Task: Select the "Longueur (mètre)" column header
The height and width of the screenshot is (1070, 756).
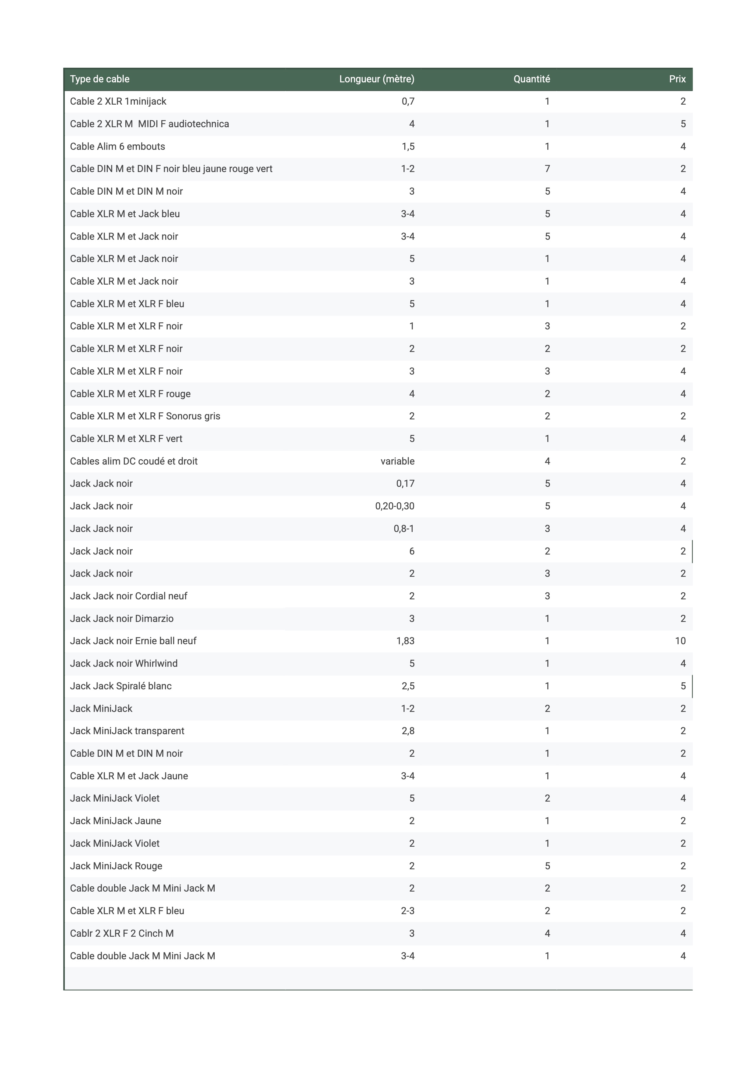Action: pos(376,79)
